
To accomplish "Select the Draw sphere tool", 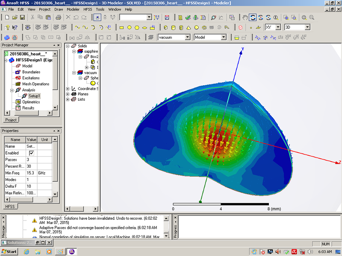I will tap(196, 27).
